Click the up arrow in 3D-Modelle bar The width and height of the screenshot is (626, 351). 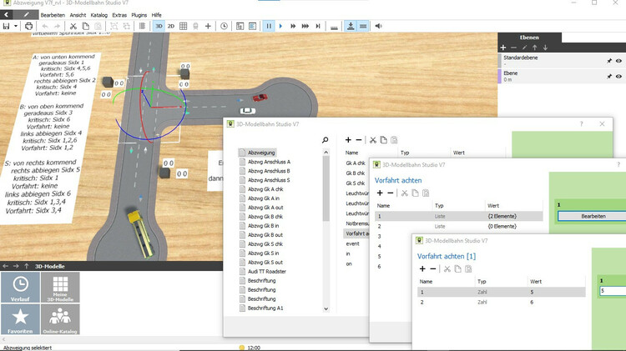click(x=27, y=266)
